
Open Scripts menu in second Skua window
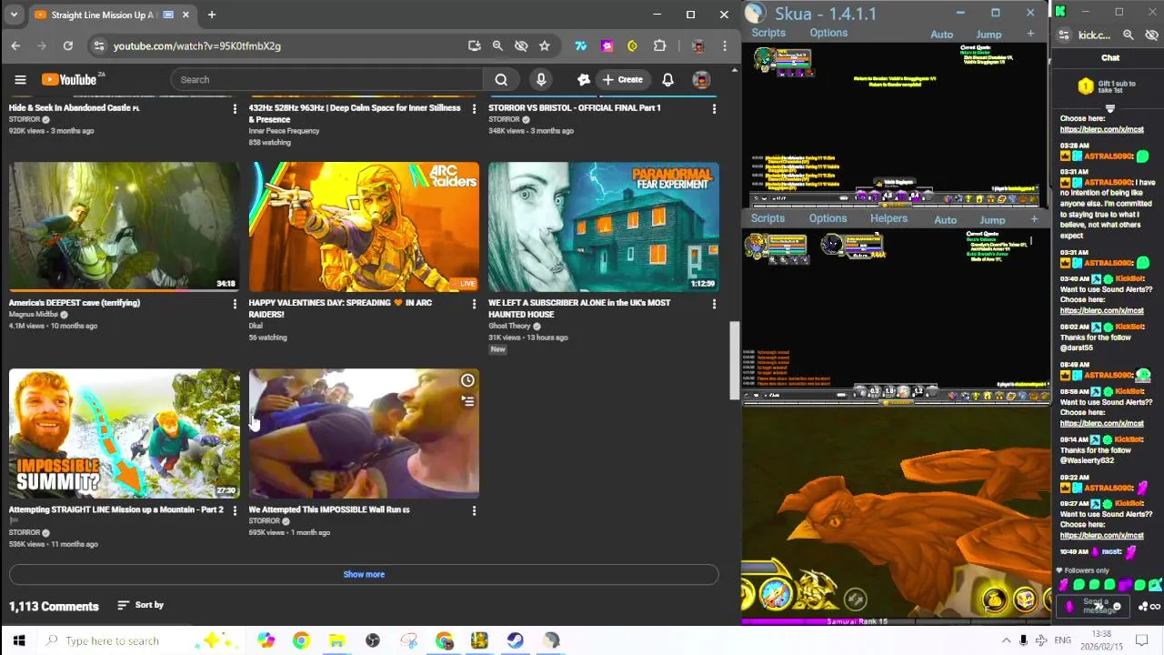tap(768, 218)
